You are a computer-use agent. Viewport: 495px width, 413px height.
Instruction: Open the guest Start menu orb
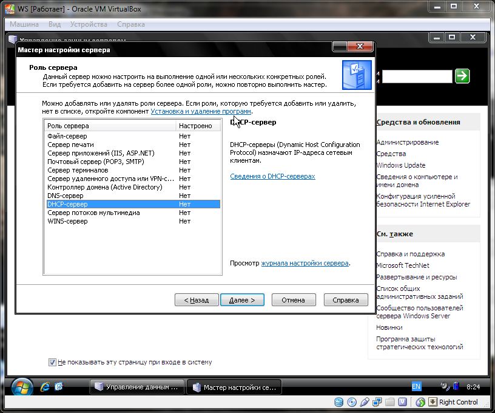click(22, 387)
